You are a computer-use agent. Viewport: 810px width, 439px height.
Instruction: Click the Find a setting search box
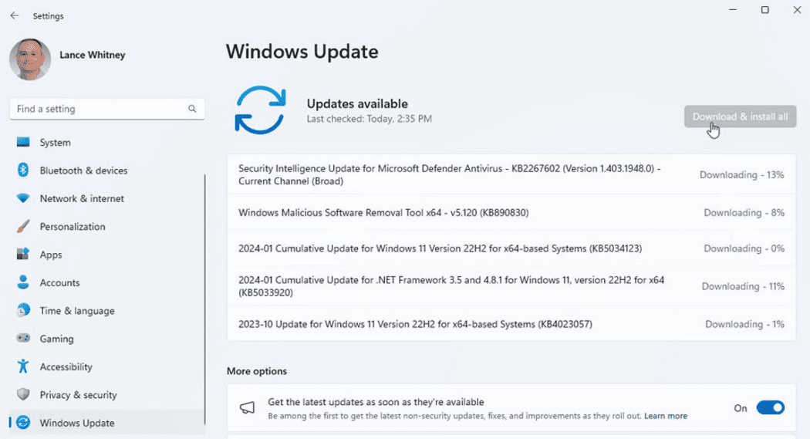pyautogui.click(x=96, y=110)
